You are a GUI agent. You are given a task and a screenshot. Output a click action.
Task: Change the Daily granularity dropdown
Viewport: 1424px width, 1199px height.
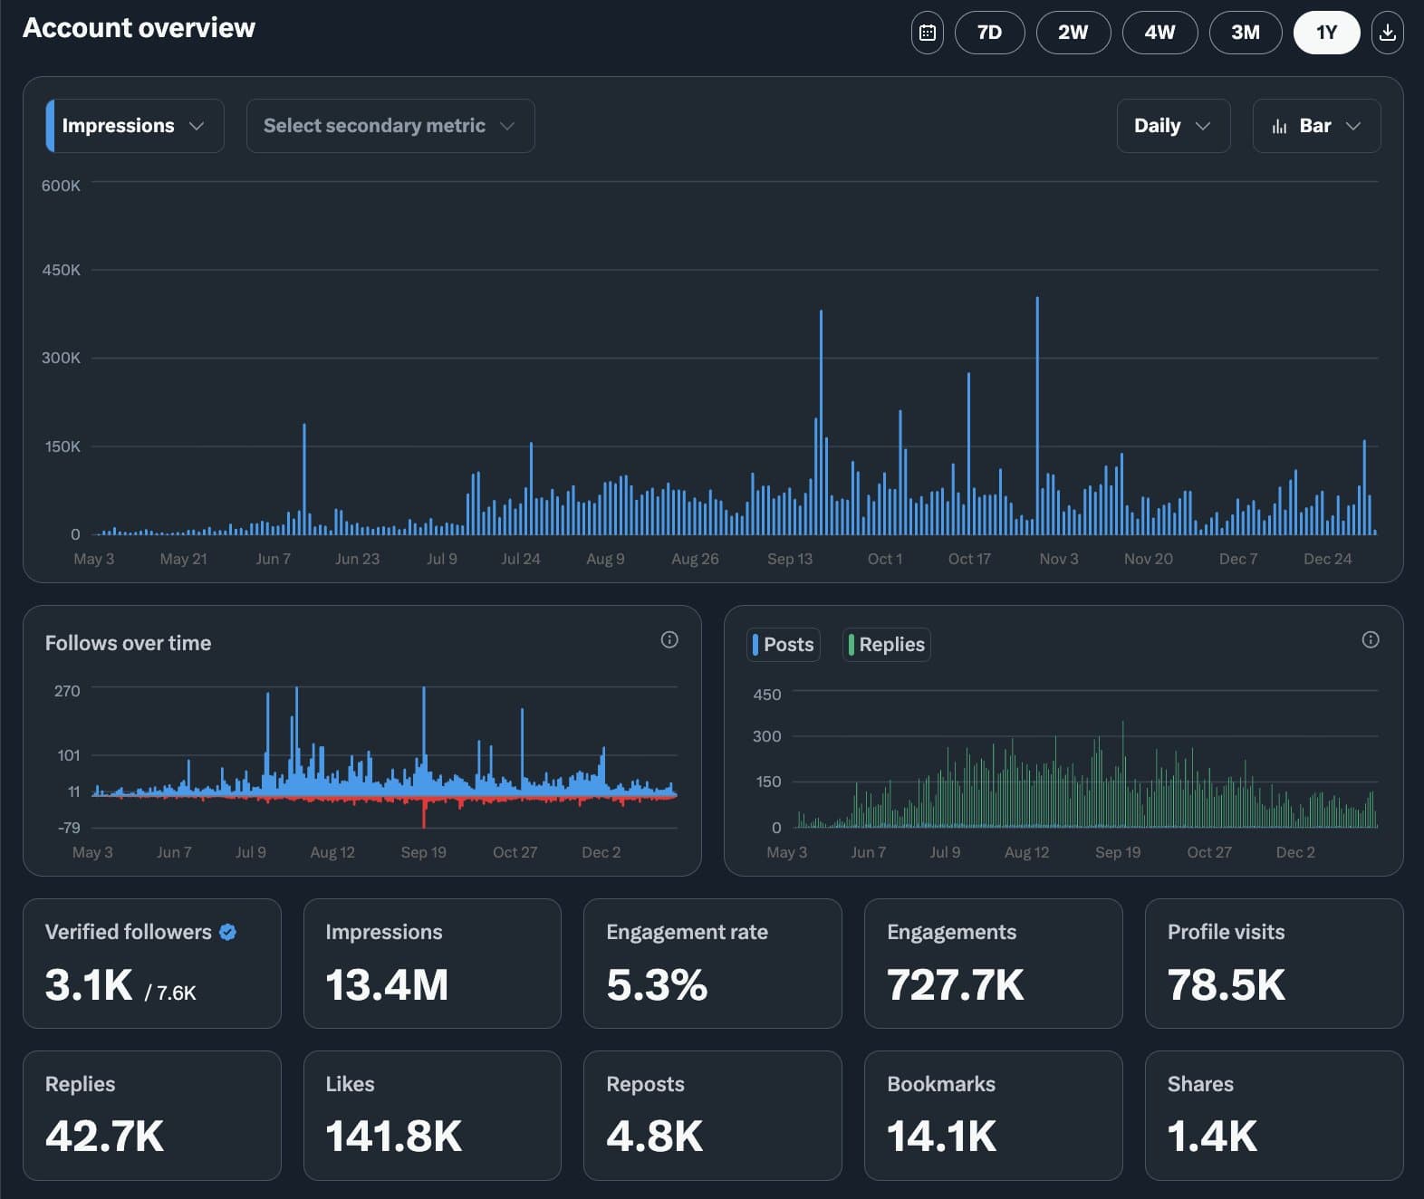[1173, 126]
